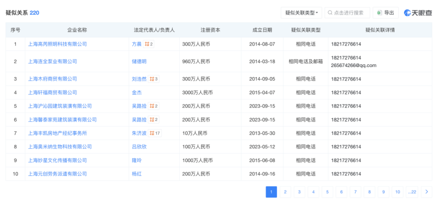Select current page 1 button
This screenshot has width=435, height=199.
(x=271, y=192)
